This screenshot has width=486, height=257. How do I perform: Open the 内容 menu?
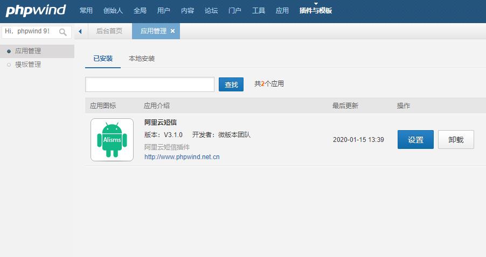[x=188, y=11]
